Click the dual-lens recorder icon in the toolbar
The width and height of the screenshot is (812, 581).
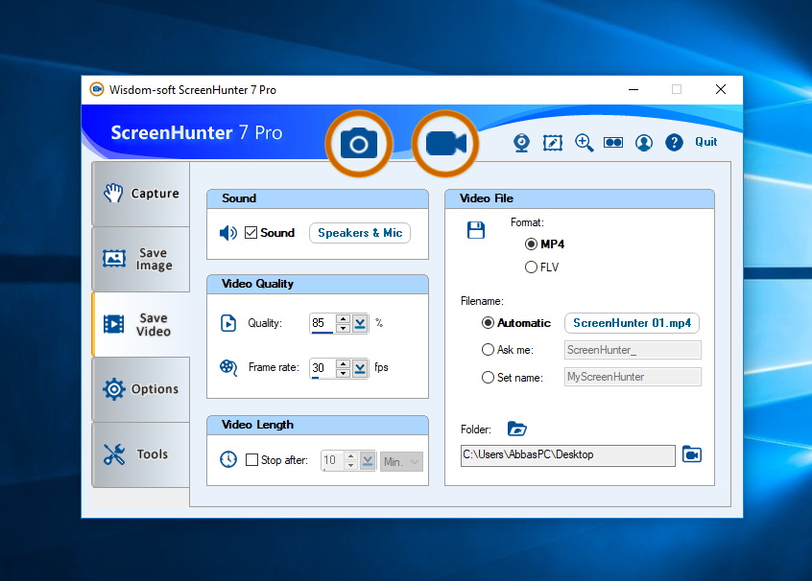pos(613,142)
